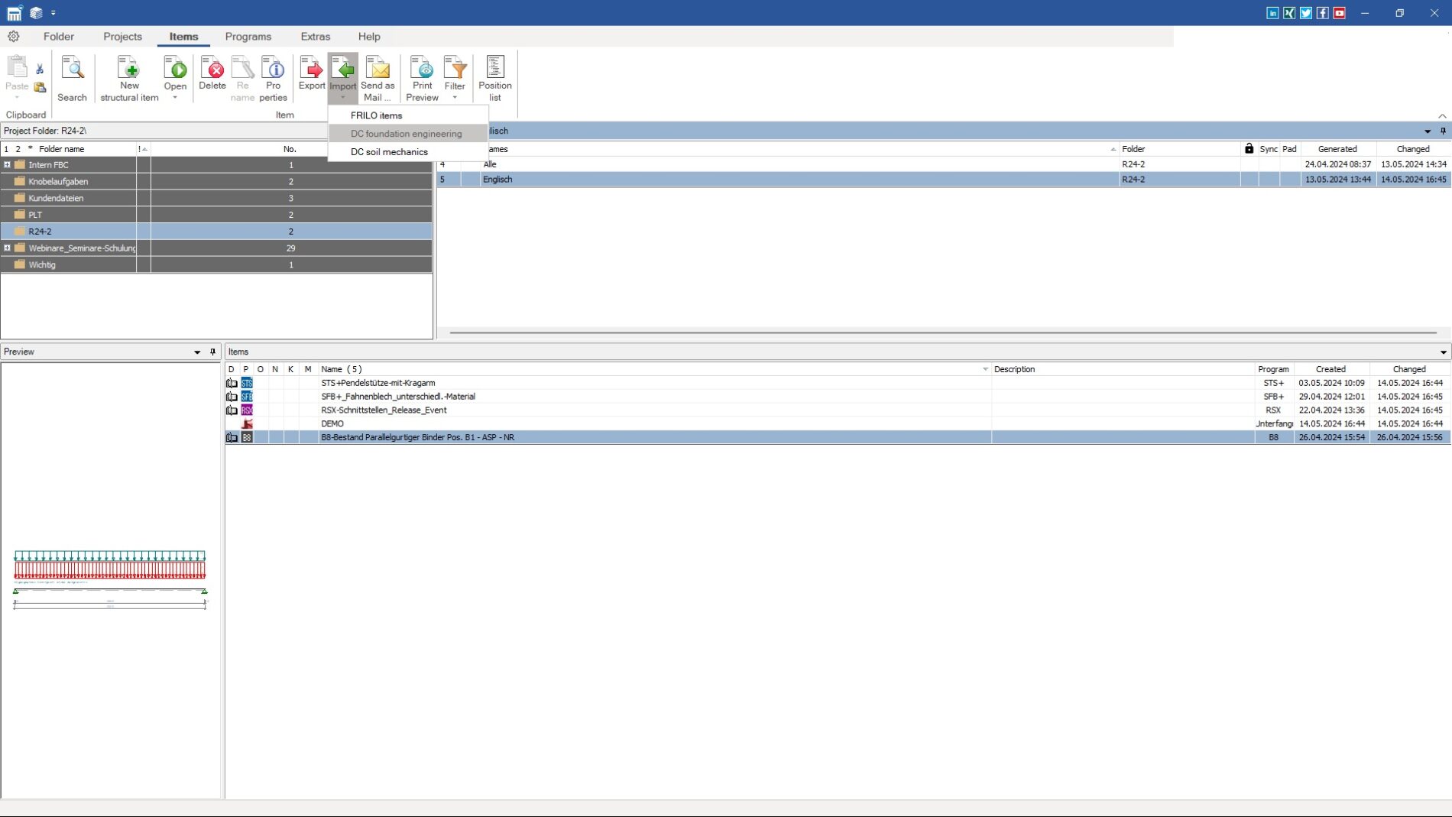Click the beam preview thumbnail
This screenshot has width=1452, height=817.
[110, 579]
